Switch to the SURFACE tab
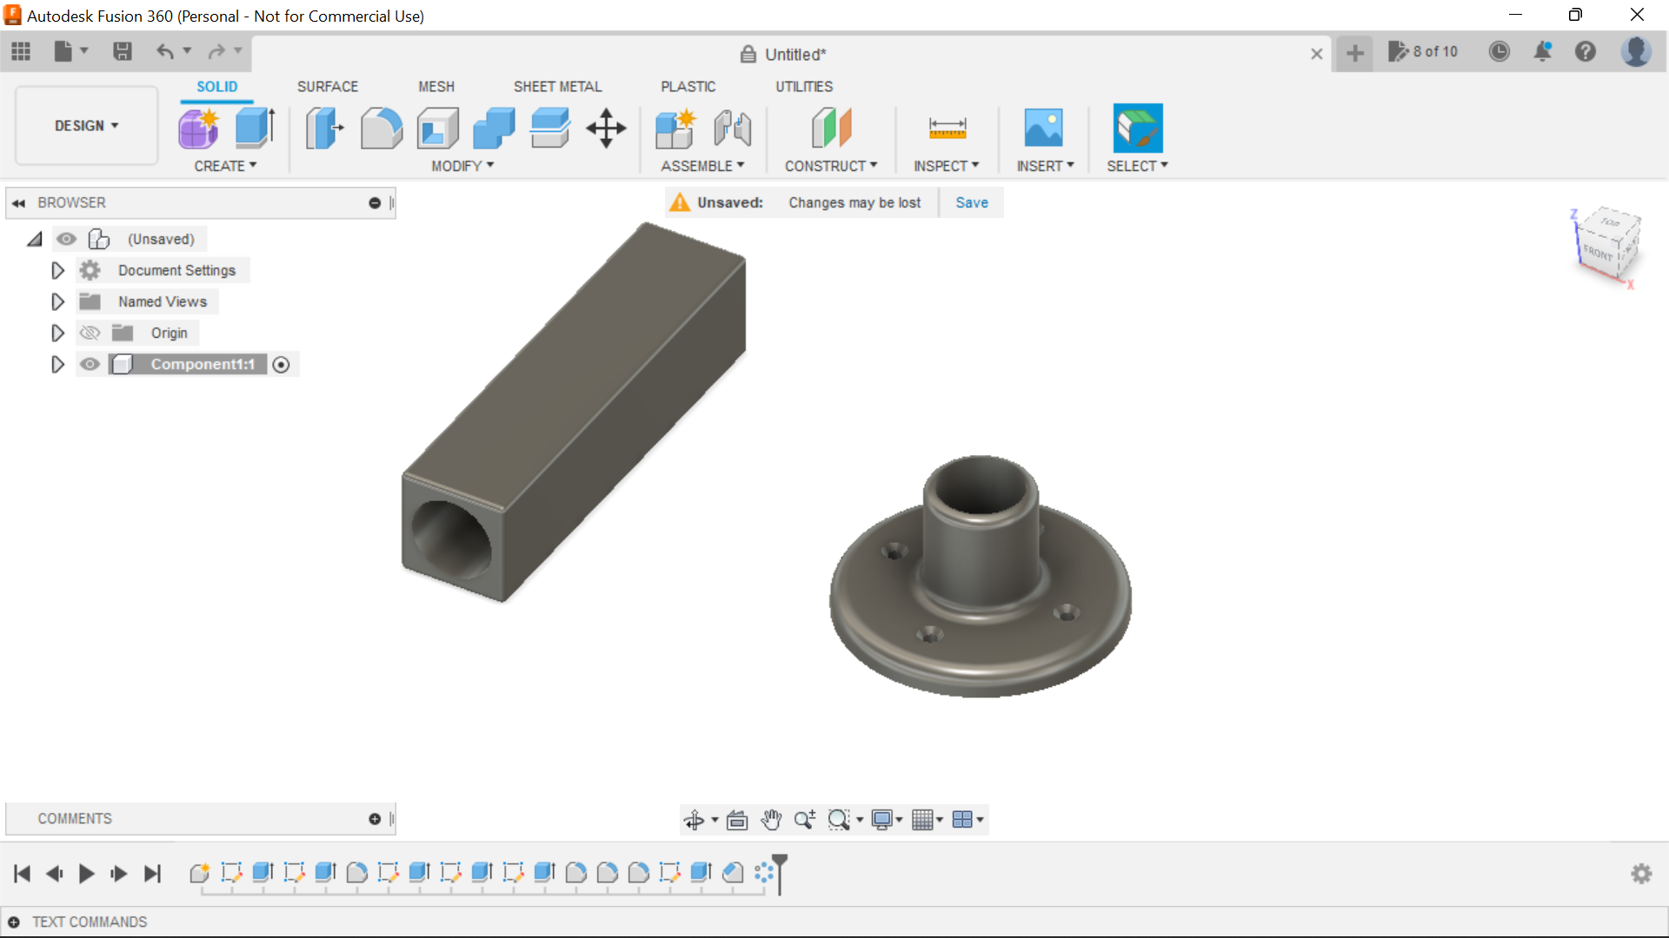This screenshot has height=938, width=1669. [328, 86]
